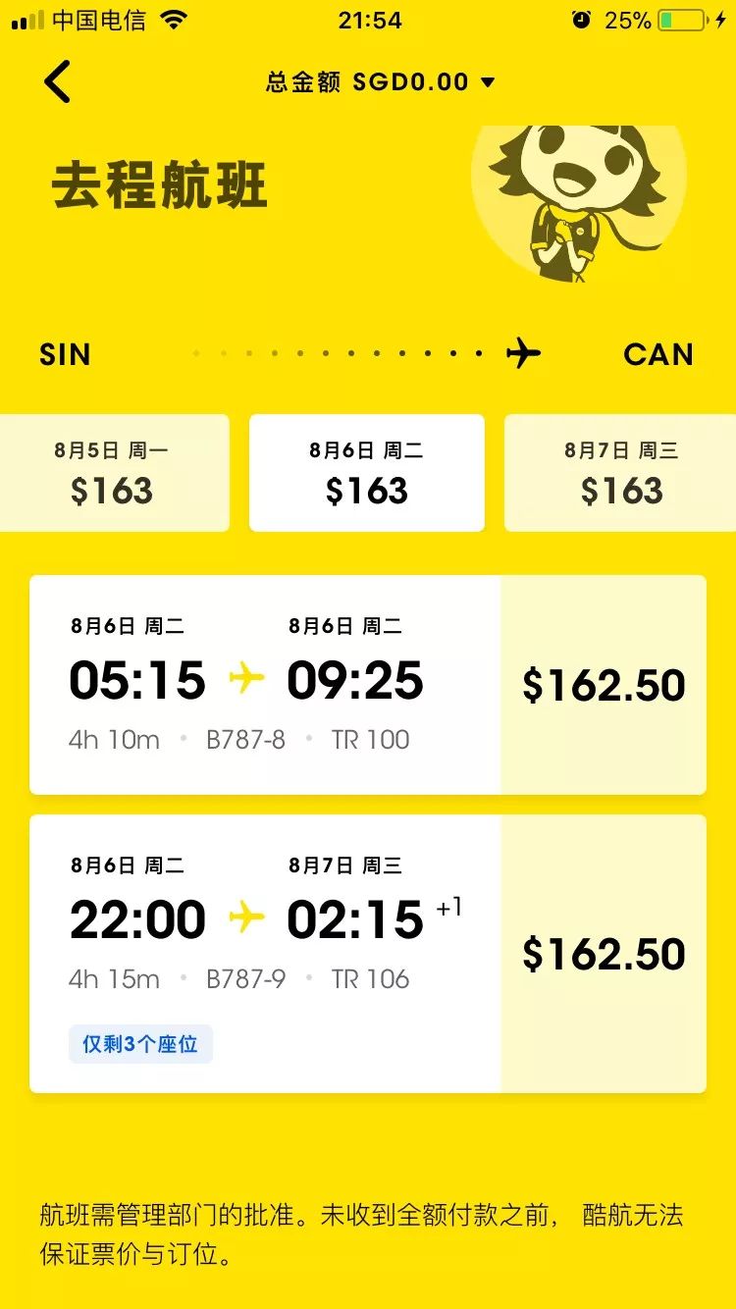
Task: Select the August 6 Tuesday date tab
Action: pos(367,473)
